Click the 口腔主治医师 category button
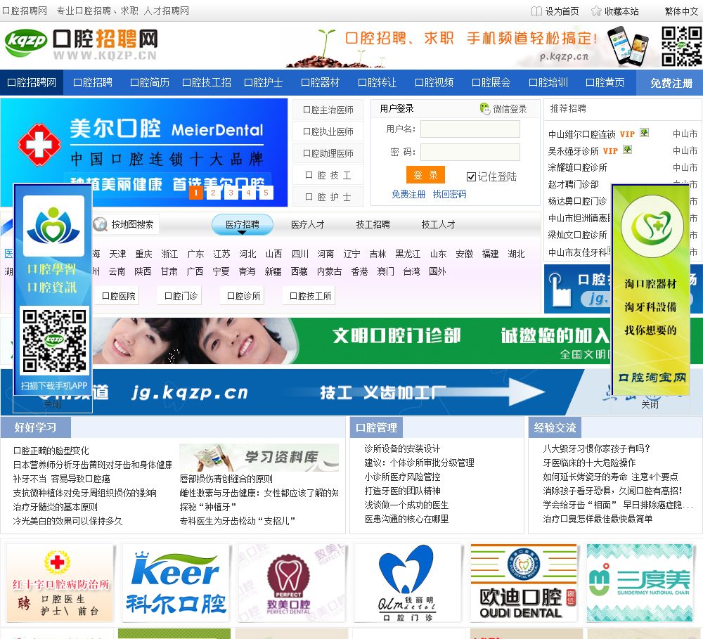This screenshot has height=639, width=703. pyautogui.click(x=328, y=110)
